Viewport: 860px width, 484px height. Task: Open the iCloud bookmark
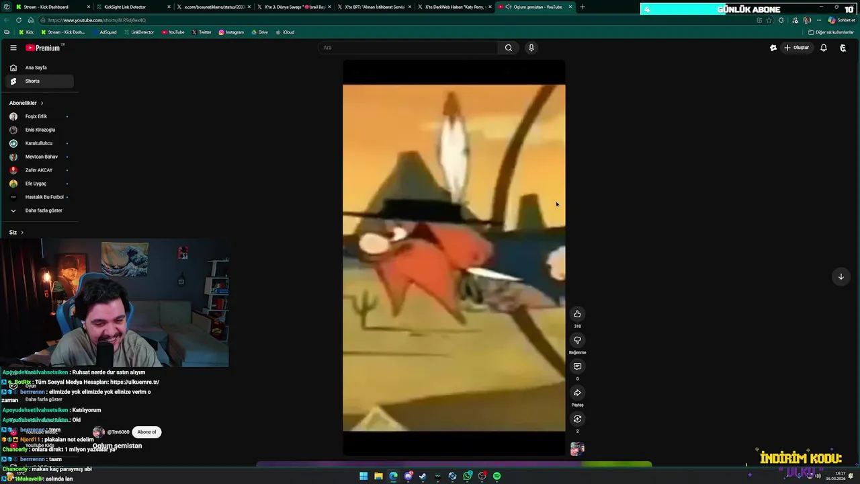(285, 32)
